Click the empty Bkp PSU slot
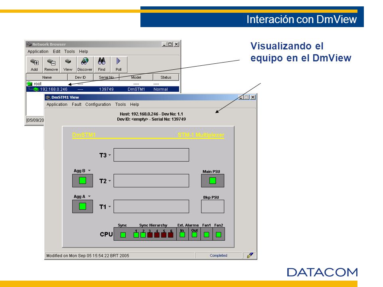The image size is (383, 287). click(213, 206)
